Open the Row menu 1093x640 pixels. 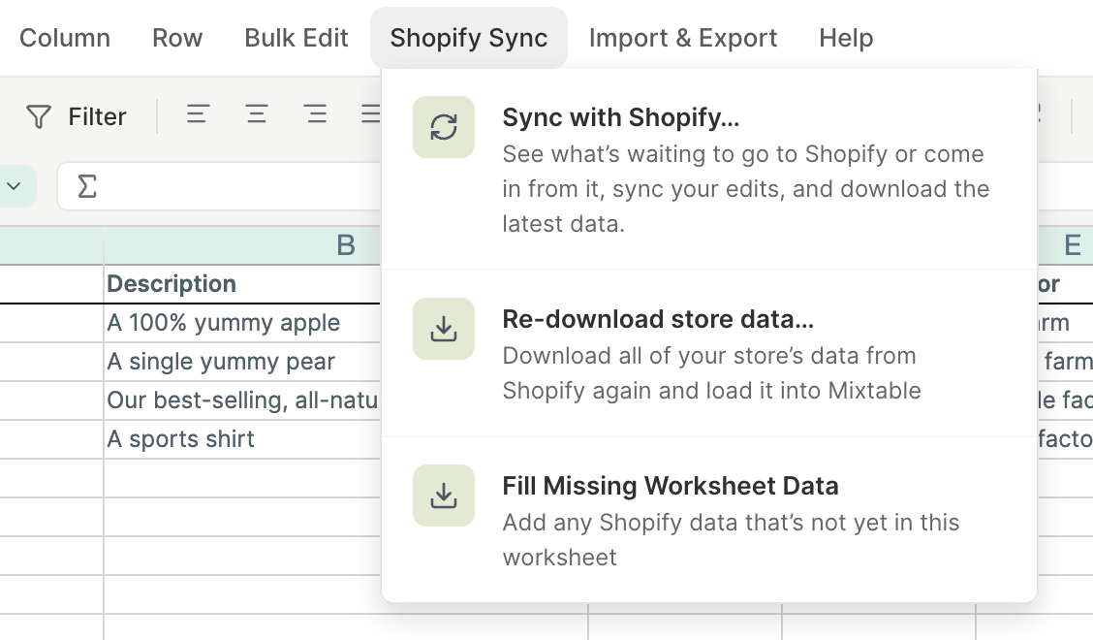[177, 38]
